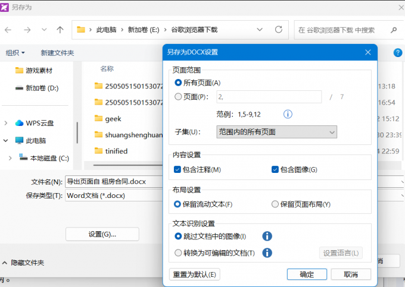Expand the address bar history dropdown
This screenshot has width=405, height=287.
pyautogui.click(x=260, y=30)
